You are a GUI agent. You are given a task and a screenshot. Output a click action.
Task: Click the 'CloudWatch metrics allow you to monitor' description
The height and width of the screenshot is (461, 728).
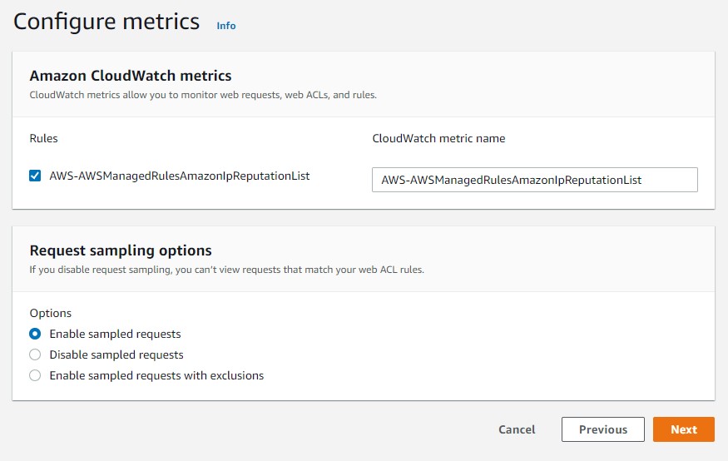tap(203, 95)
